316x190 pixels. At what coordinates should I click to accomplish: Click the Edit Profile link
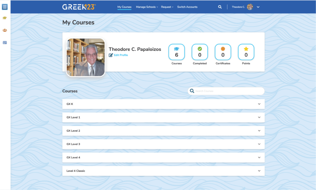pyautogui.click(x=121, y=55)
